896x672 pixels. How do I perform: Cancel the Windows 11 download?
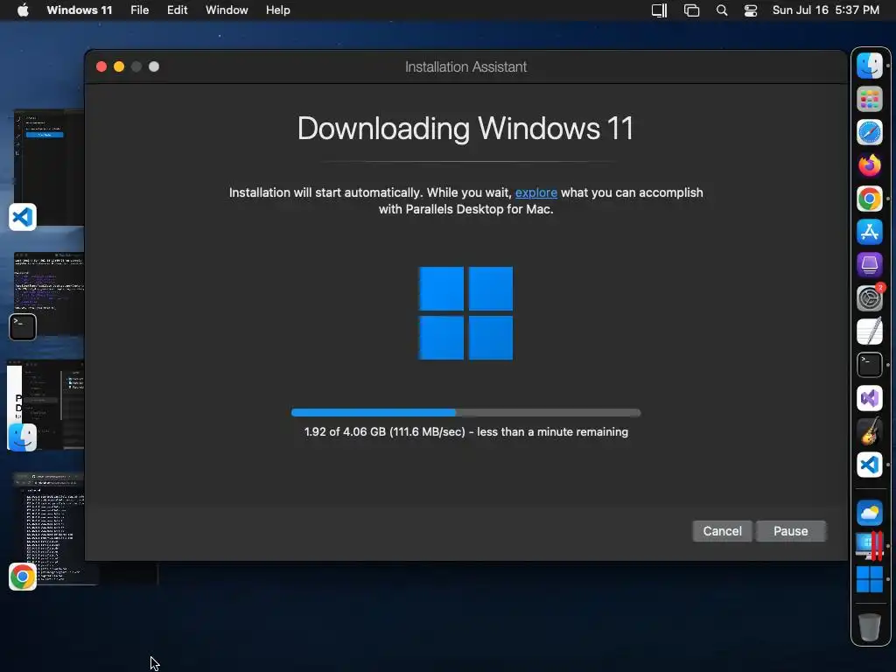tap(722, 531)
